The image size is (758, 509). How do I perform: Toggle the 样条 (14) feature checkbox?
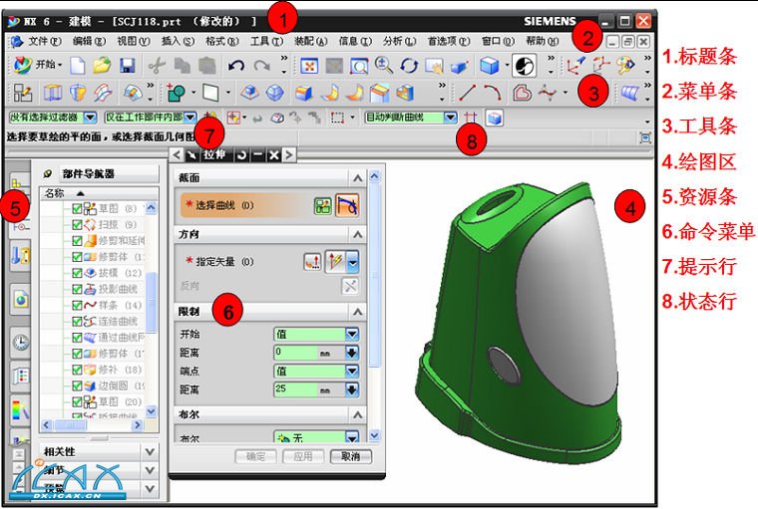(x=77, y=305)
